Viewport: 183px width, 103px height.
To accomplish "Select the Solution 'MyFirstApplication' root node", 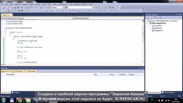I will [163, 21].
